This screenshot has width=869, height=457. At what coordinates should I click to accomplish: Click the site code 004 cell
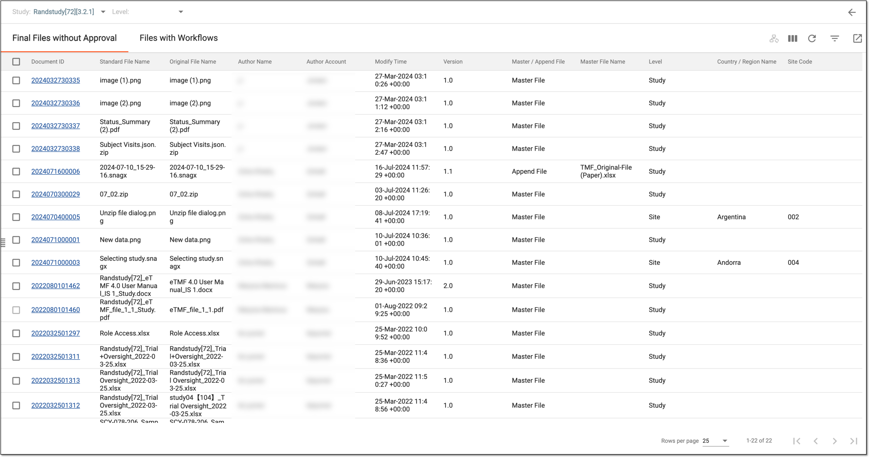click(793, 263)
